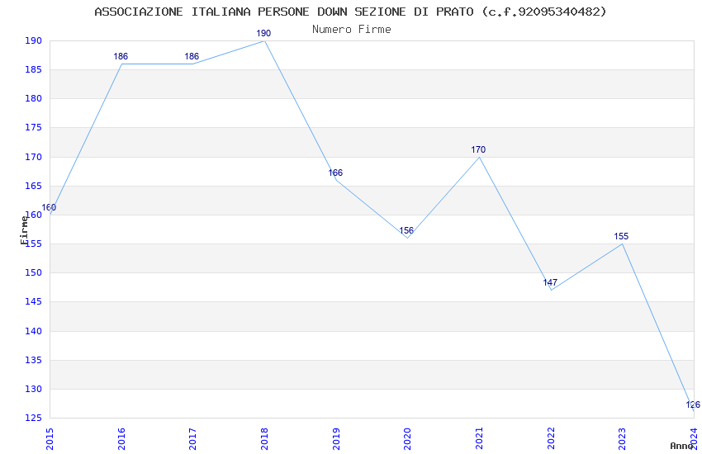Click x-axis year label 2022
The width and height of the screenshot is (702, 454).
551,439
